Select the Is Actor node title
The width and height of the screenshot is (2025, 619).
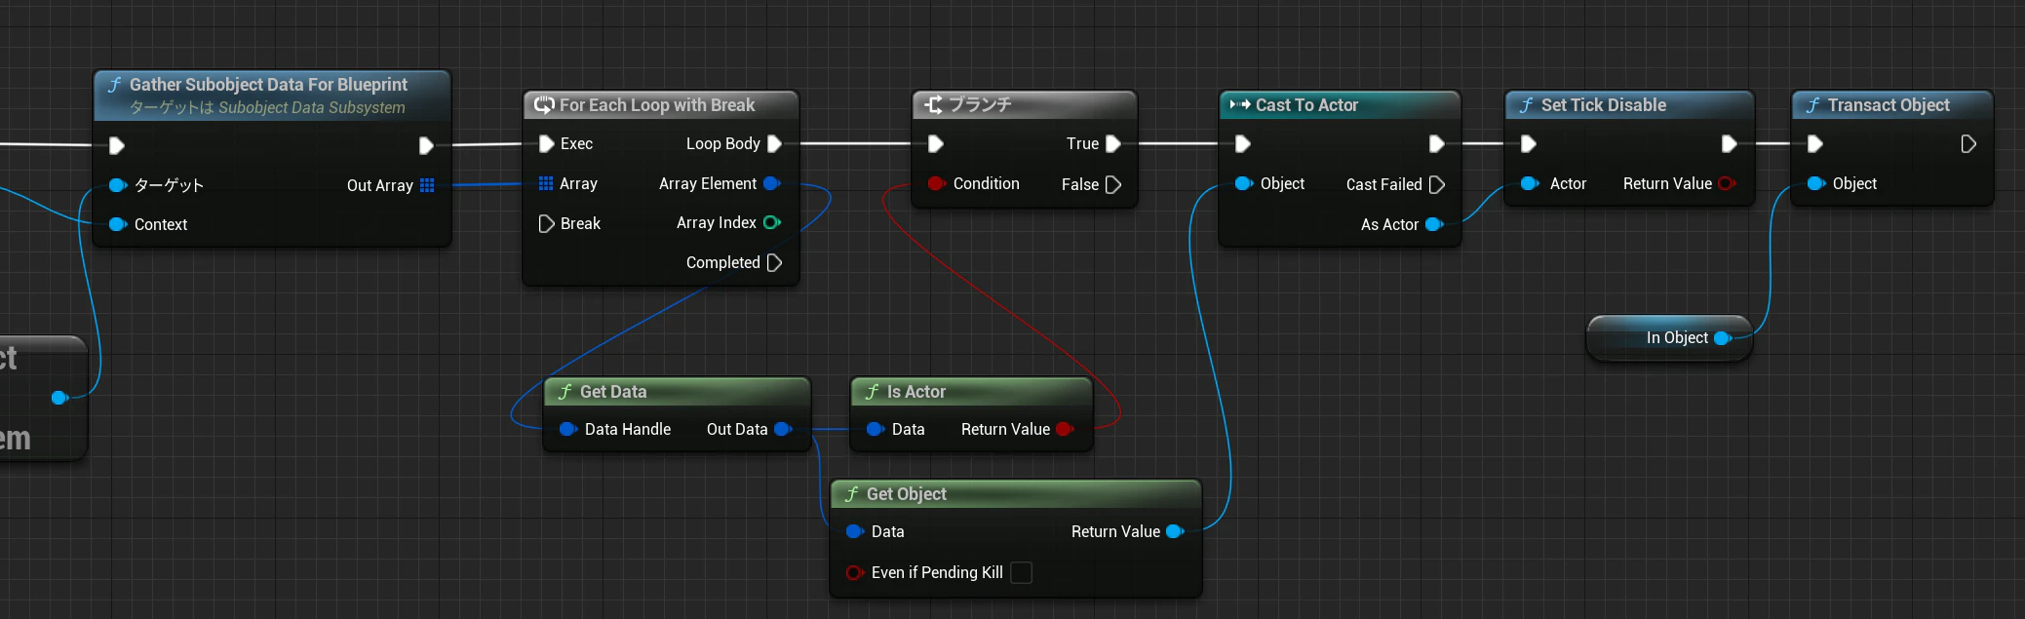point(916,391)
